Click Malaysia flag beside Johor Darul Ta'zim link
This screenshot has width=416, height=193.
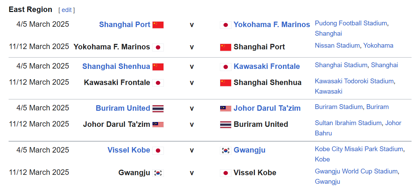[x=226, y=109]
